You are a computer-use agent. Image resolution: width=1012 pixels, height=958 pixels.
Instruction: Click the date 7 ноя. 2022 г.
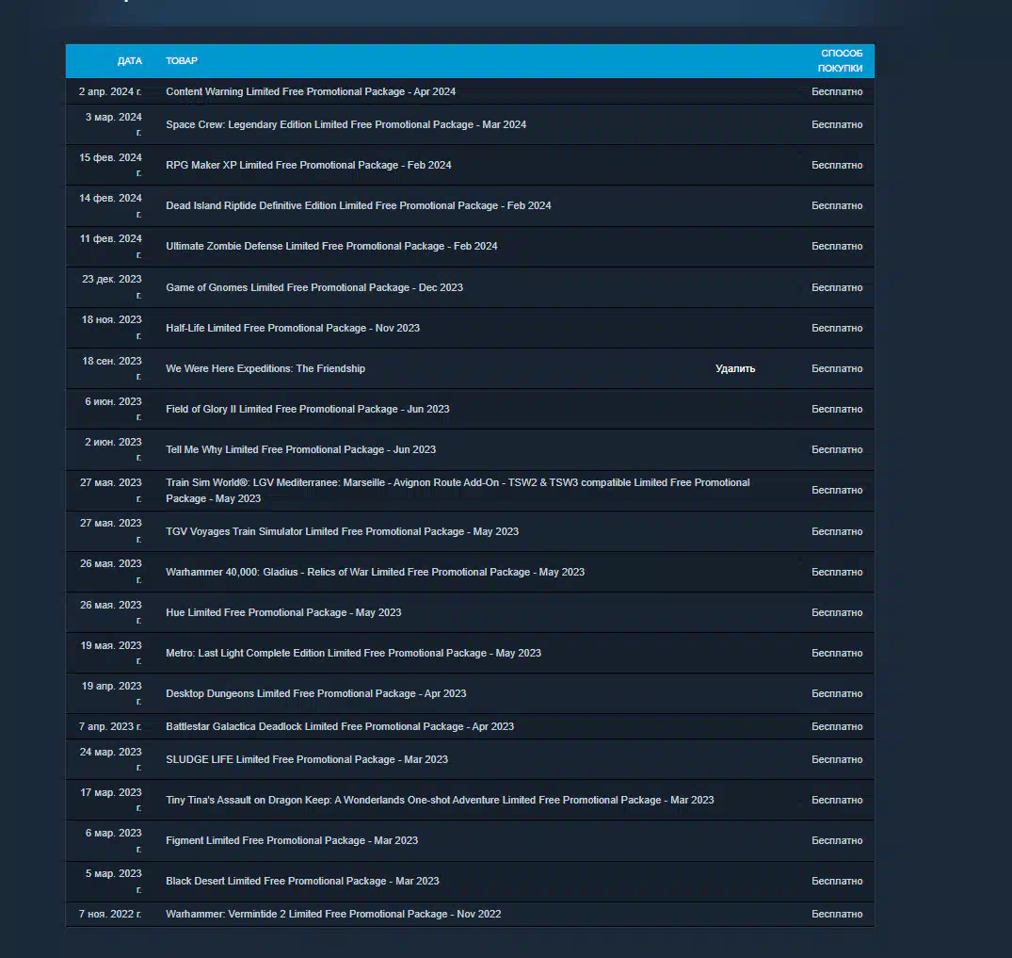click(110, 914)
